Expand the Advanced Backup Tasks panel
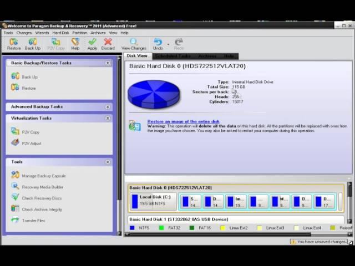Screen dimensions: 355x266 tap(108, 107)
